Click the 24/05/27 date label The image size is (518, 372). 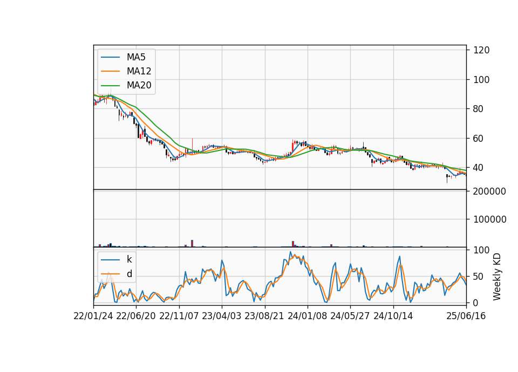pyautogui.click(x=350, y=316)
